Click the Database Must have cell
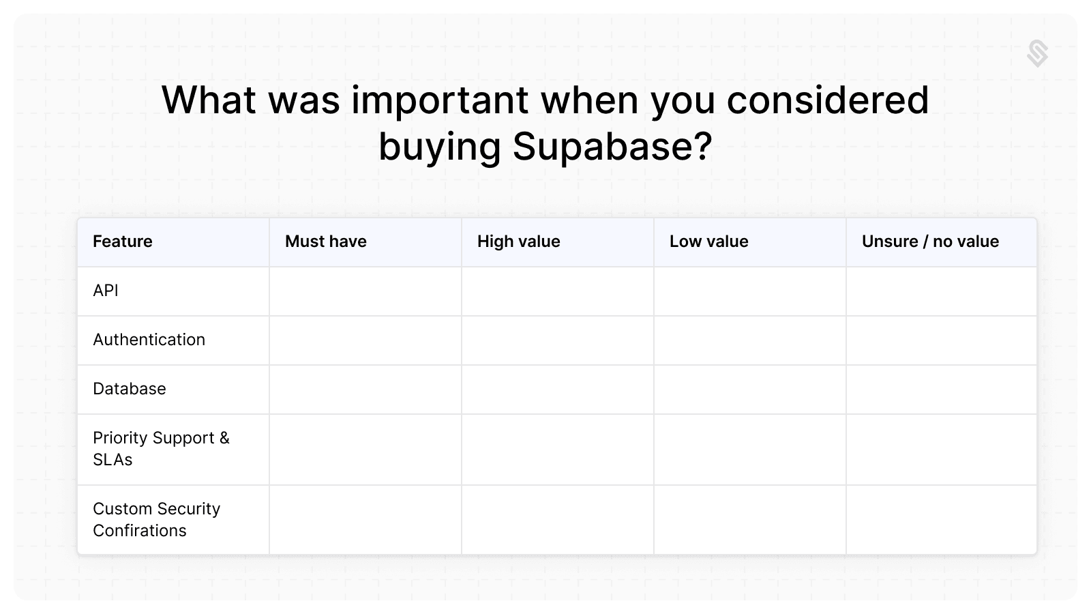Screen dimensions: 1091x614 pyautogui.click(x=365, y=390)
